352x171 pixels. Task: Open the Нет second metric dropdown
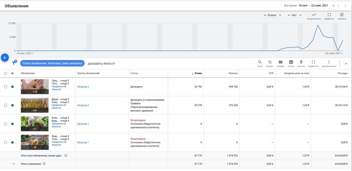tap(294, 15)
